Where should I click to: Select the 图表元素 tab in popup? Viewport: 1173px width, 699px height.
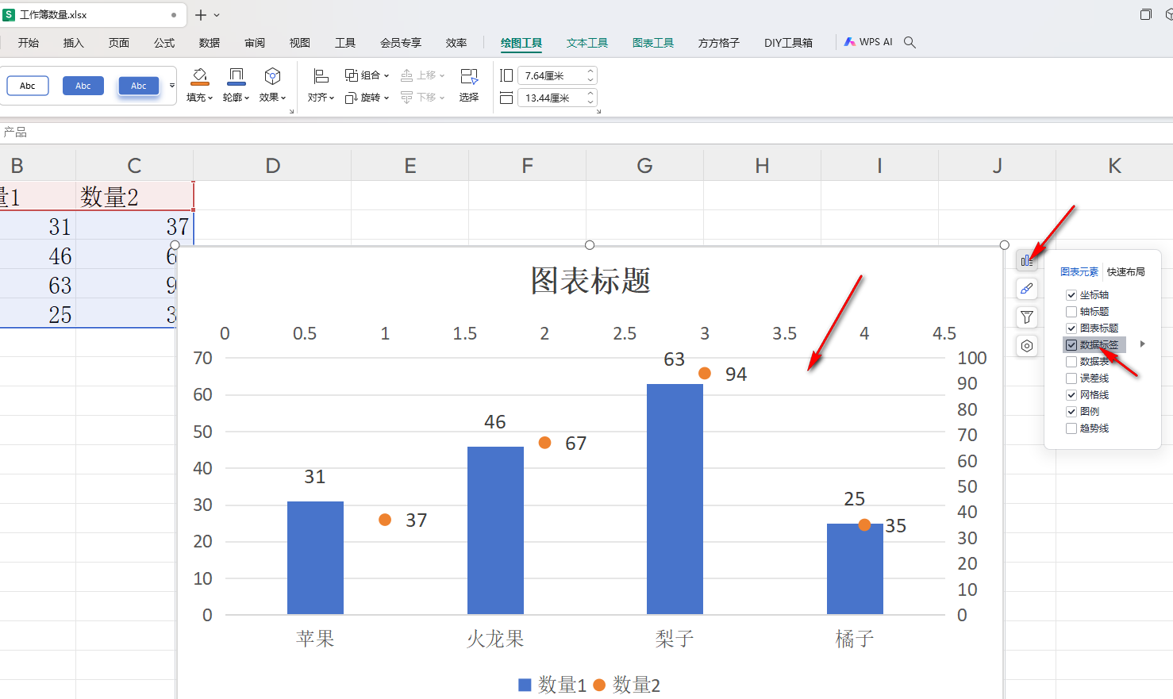point(1079,272)
